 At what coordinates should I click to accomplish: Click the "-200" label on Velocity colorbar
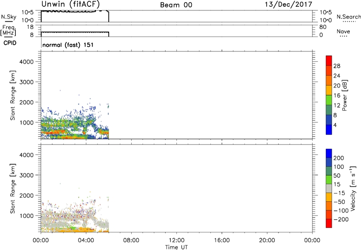click(341, 219)
